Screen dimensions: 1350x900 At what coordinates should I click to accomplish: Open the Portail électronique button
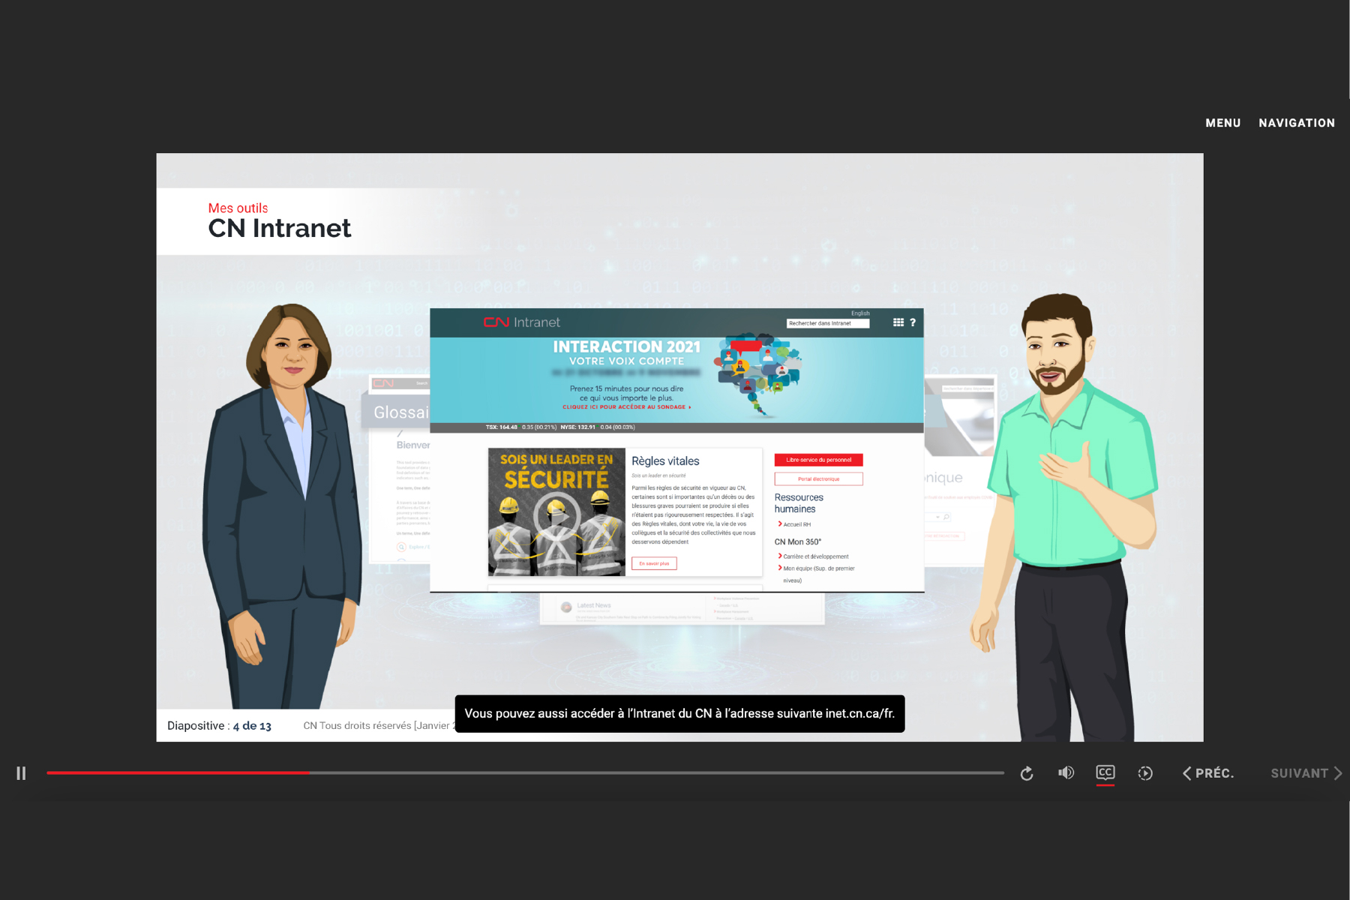819,478
